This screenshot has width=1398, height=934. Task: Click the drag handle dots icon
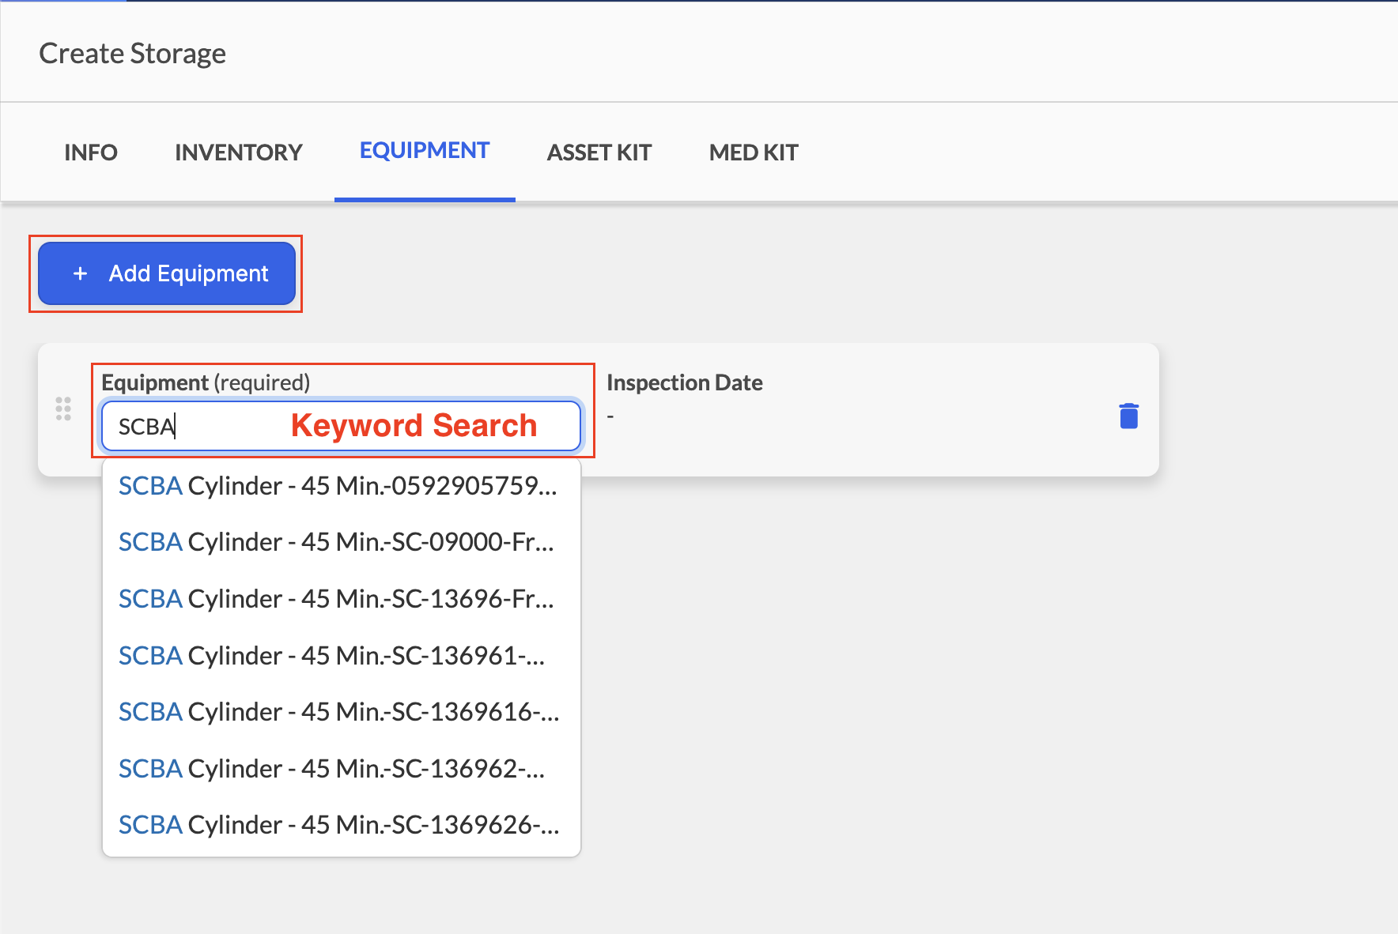click(63, 409)
